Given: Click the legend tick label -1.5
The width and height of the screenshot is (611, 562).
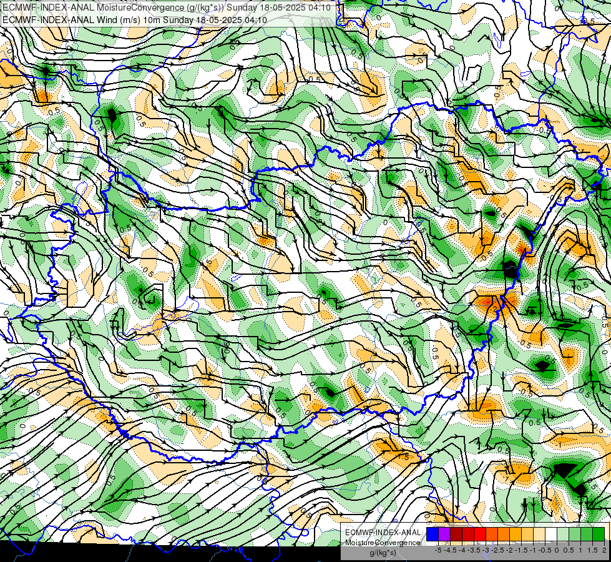Looking at the screenshot, I should click(520, 550).
